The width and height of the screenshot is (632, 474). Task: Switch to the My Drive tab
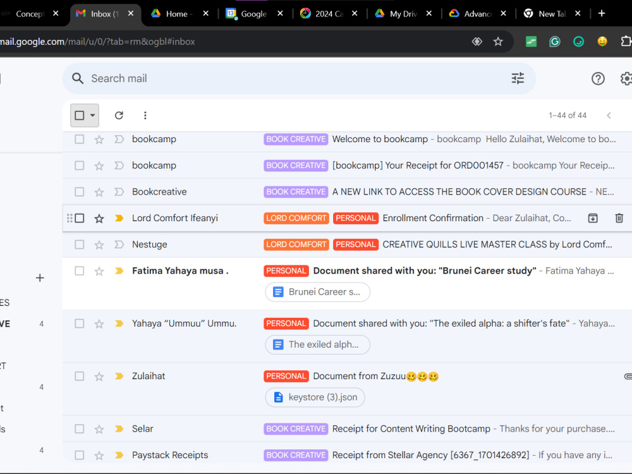pyautogui.click(x=403, y=14)
